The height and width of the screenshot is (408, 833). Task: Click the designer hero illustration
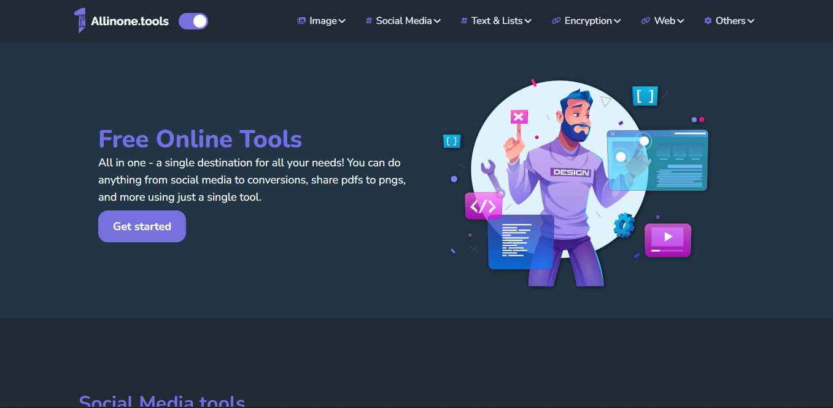pos(575,183)
